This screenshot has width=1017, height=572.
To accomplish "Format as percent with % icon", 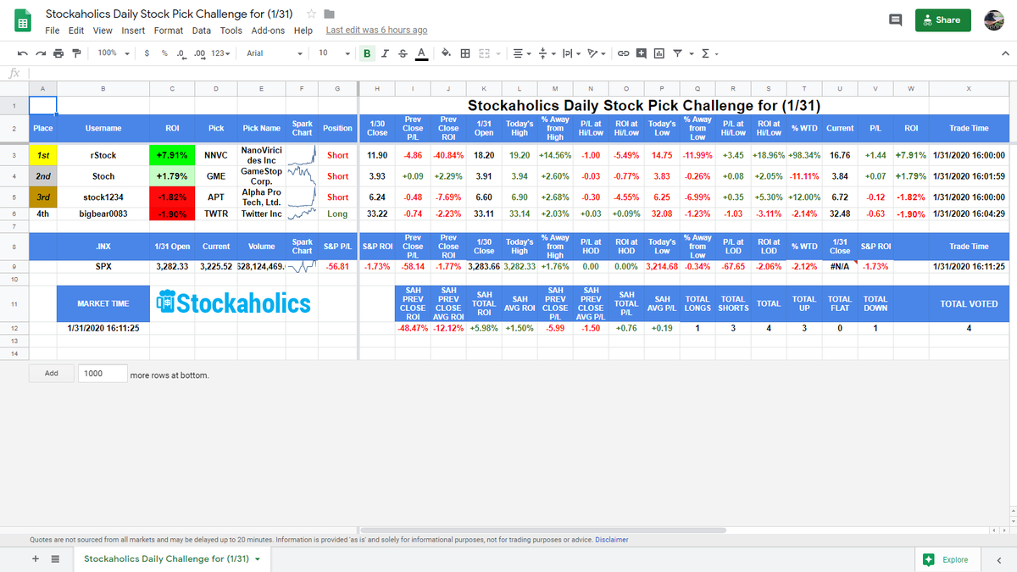I will 164,53.
